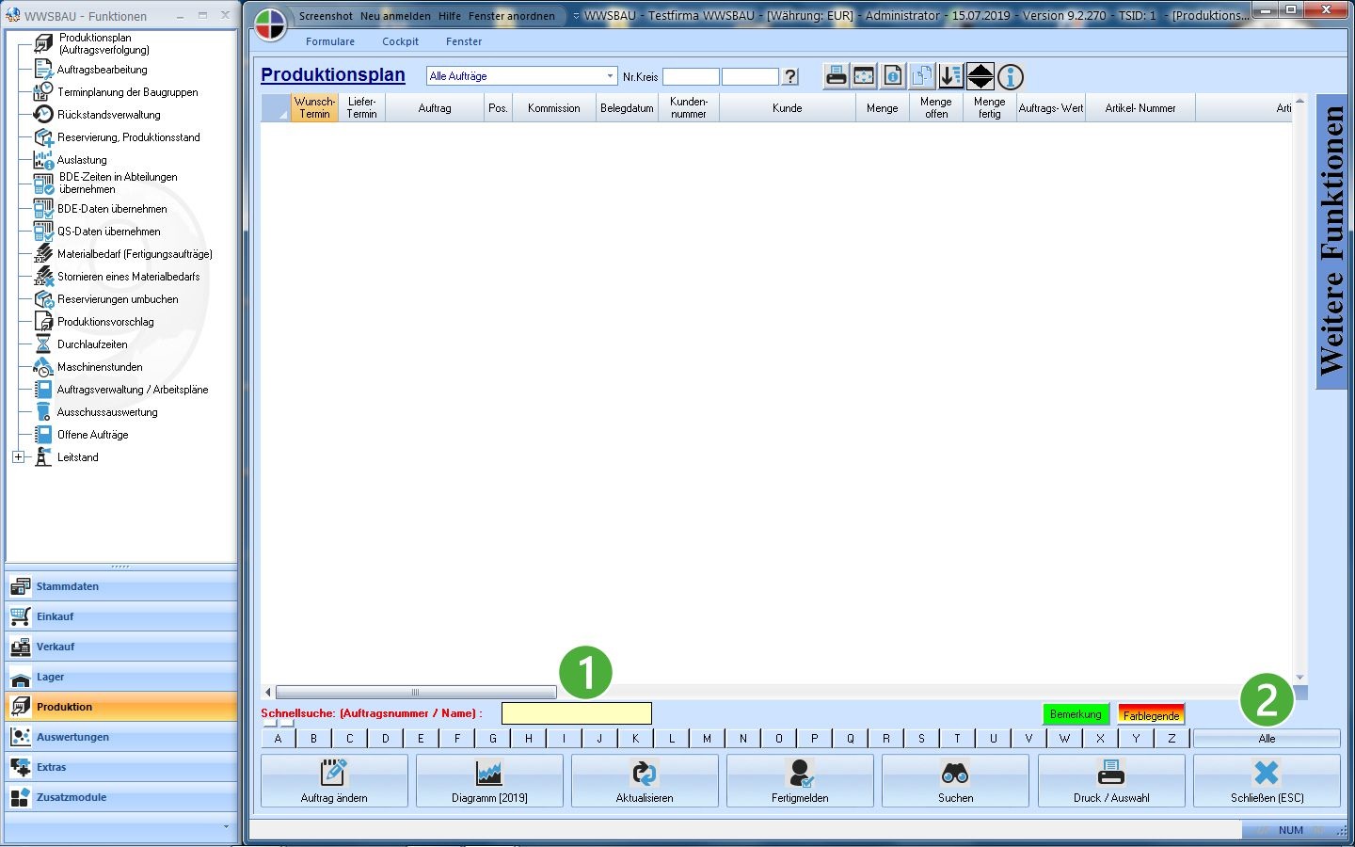This screenshot has width=1355, height=847.
Task: Click the horizontal scrollbar thumb
Action: (415, 692)
